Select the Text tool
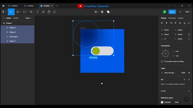This screenshot has height=108, width=193. [x=37, y=12]
